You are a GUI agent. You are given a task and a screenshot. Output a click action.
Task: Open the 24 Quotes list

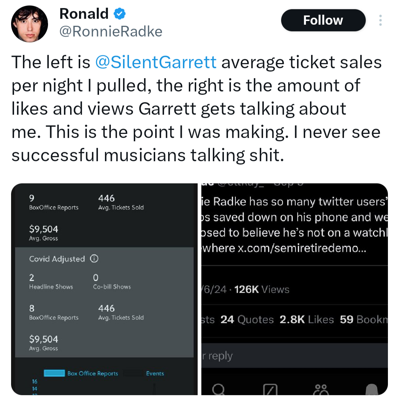[x=247, y=320]
